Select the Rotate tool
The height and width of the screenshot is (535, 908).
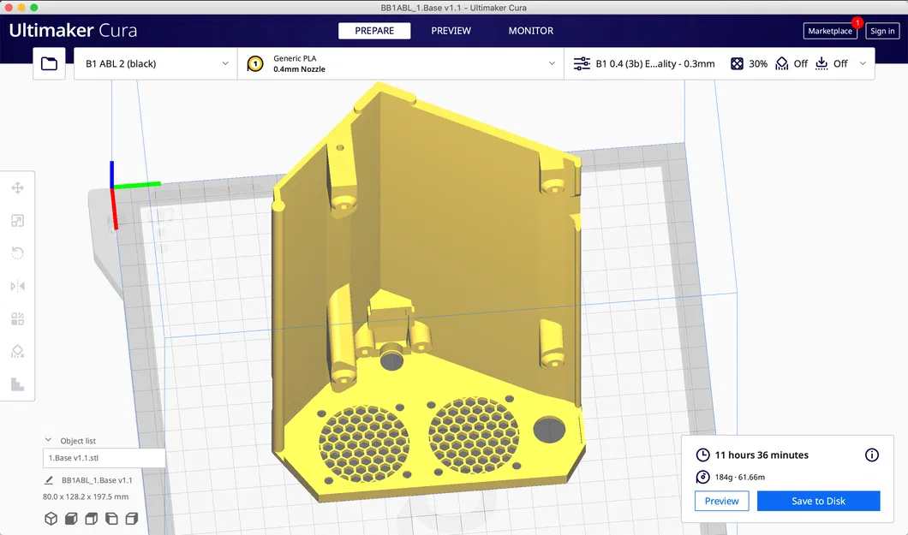pos(17,253)
